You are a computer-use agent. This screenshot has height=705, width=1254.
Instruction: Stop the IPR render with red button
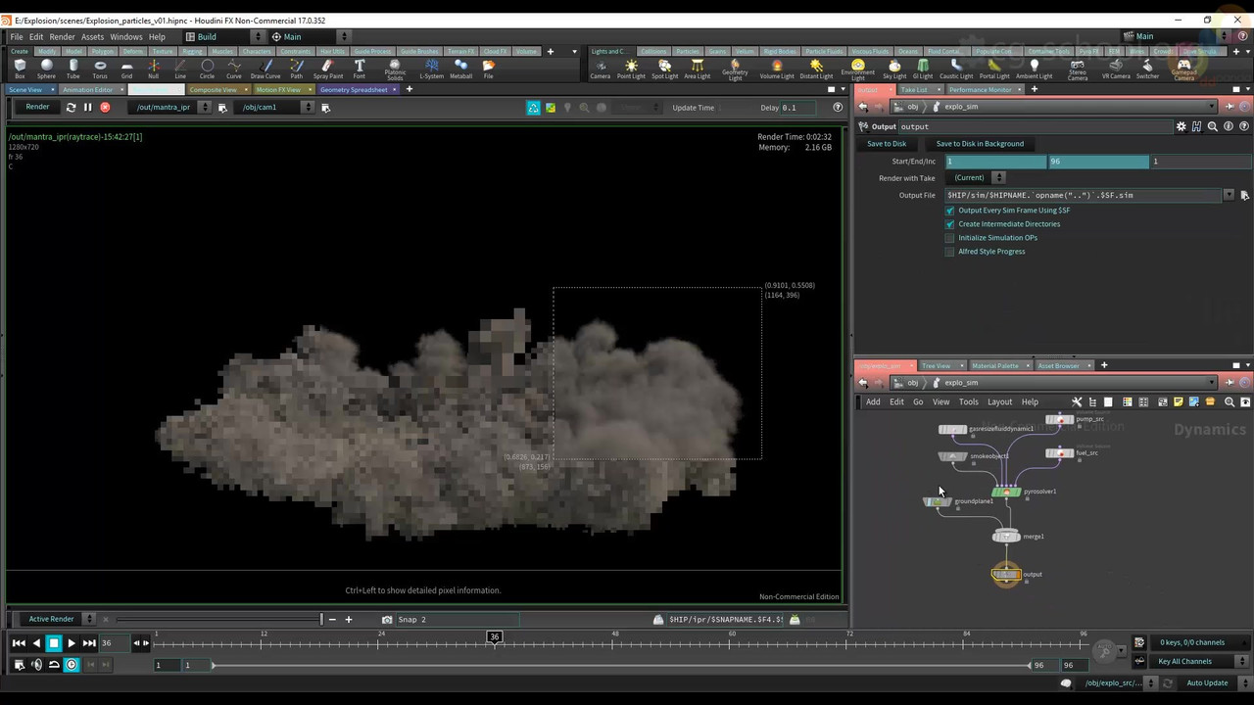point(105,108)
